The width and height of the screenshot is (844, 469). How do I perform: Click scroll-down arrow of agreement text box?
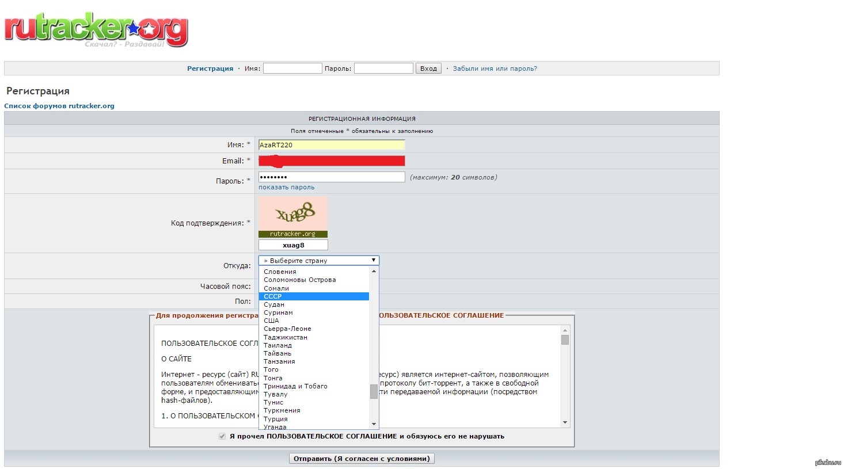click(565, 422)
